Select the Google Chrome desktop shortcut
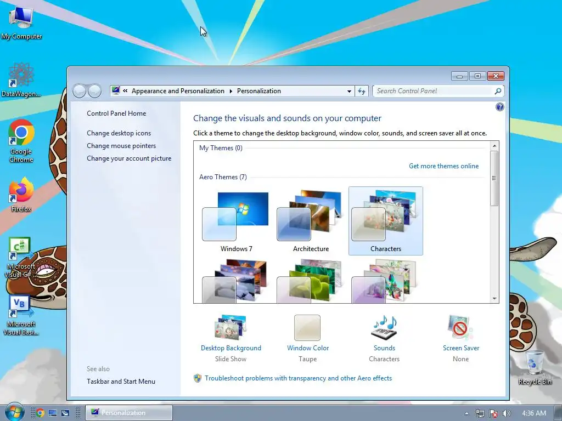Image resolution: width=562 pixels, height=421 pixels. pyautogui.click(x=21, y=141)
